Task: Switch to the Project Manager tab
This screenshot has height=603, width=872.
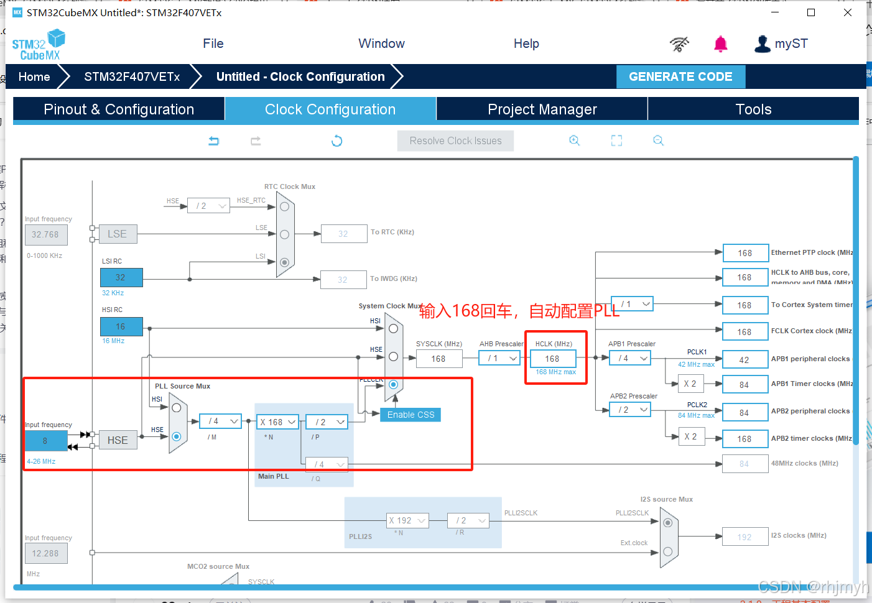Action: [542, 109]
